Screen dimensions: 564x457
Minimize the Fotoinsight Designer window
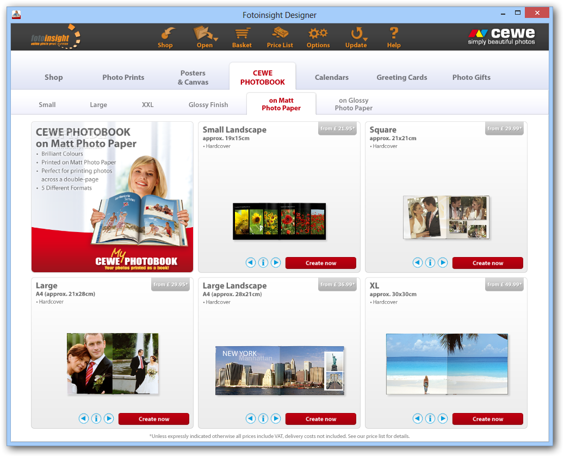503,14
